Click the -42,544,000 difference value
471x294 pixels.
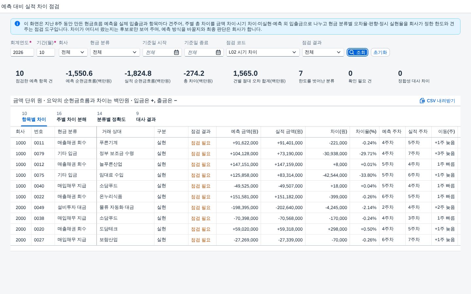335,175
